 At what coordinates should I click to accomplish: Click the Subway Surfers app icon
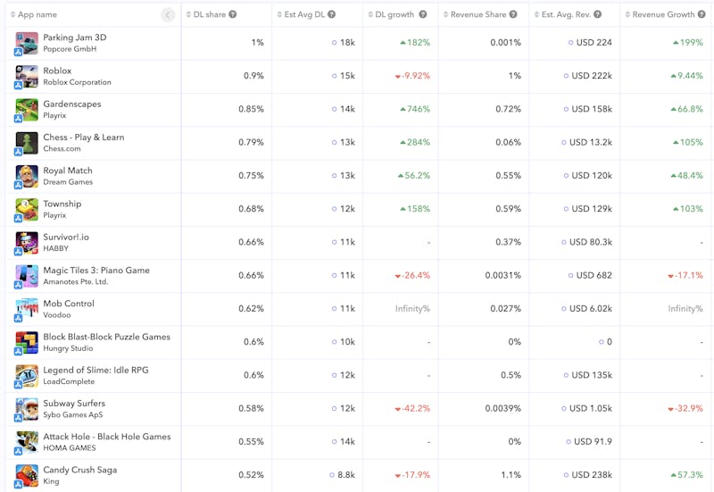coord(27,409)
